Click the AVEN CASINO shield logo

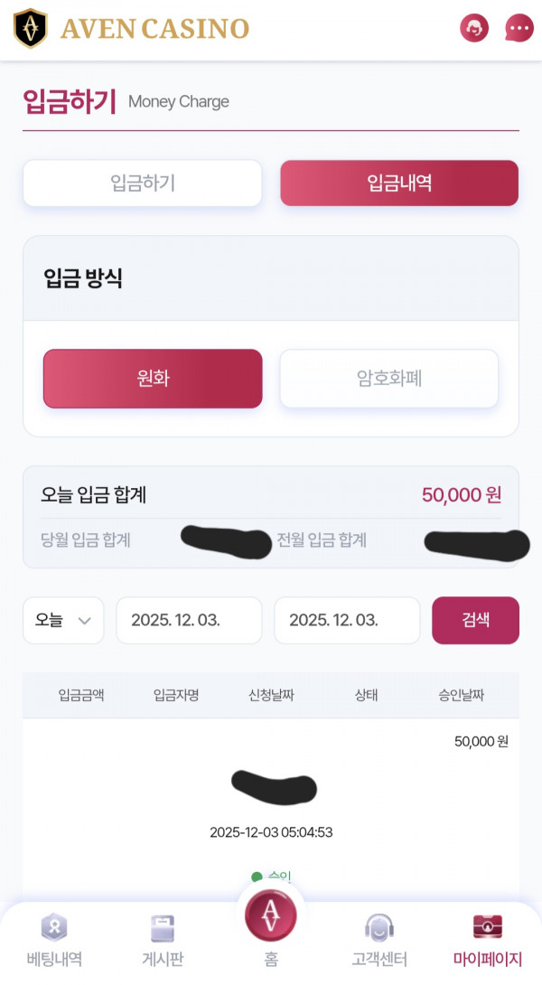pyautogui.click(x=32, y=27)
